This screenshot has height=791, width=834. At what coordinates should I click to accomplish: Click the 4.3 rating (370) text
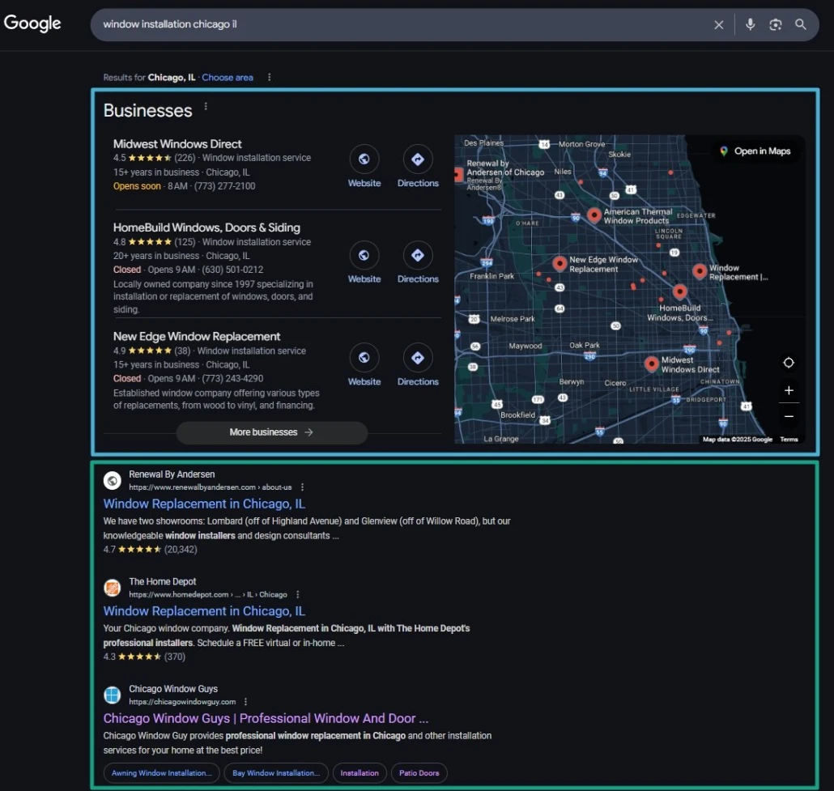click(x=144, y=657)
